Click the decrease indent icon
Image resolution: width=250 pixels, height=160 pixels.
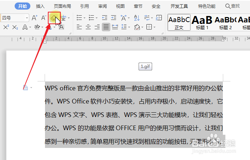point(105,18)
